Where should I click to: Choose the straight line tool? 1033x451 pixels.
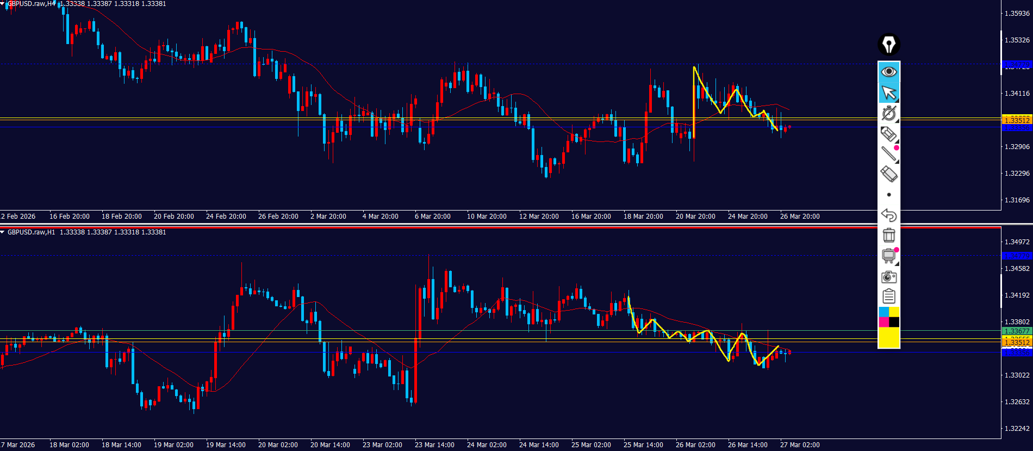pyautogui.click(x=889, y=154)
